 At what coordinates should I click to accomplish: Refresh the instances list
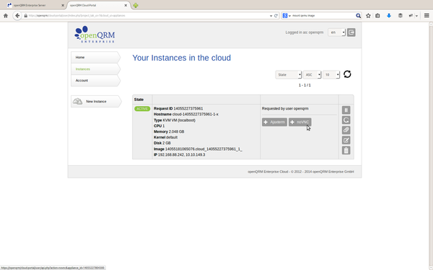[x=347, y=74]
